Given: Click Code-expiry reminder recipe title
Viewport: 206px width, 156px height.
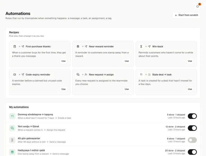Looking at the screenshot, I should coord(38,75).
